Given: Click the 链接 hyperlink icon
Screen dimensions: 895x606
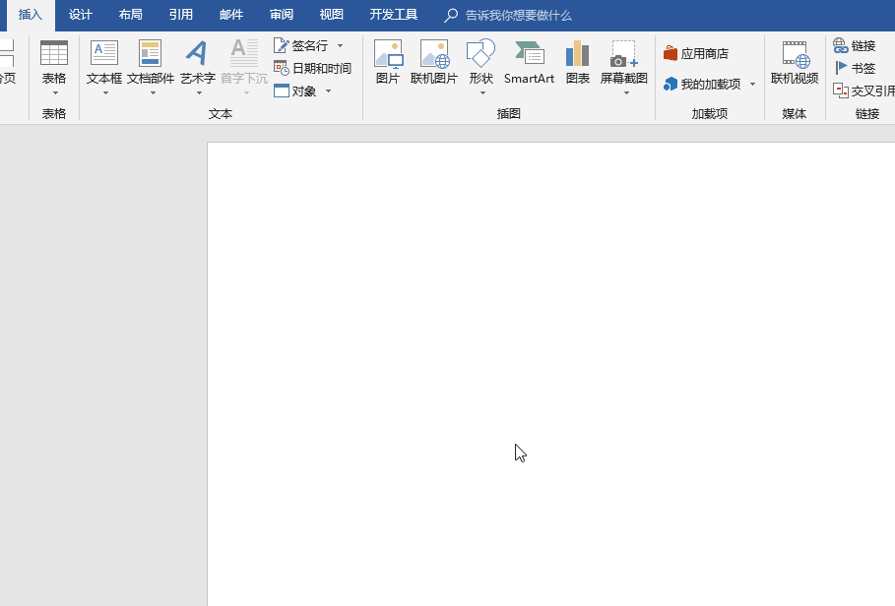Looking at the screenshot, I should [855, 45].
